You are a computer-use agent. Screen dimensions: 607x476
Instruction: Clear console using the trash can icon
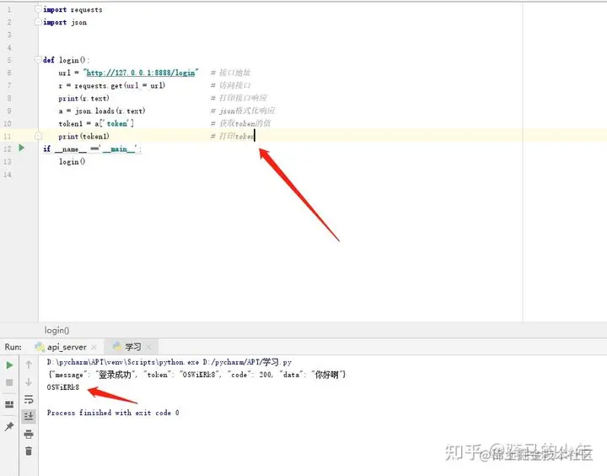(29, 451)
